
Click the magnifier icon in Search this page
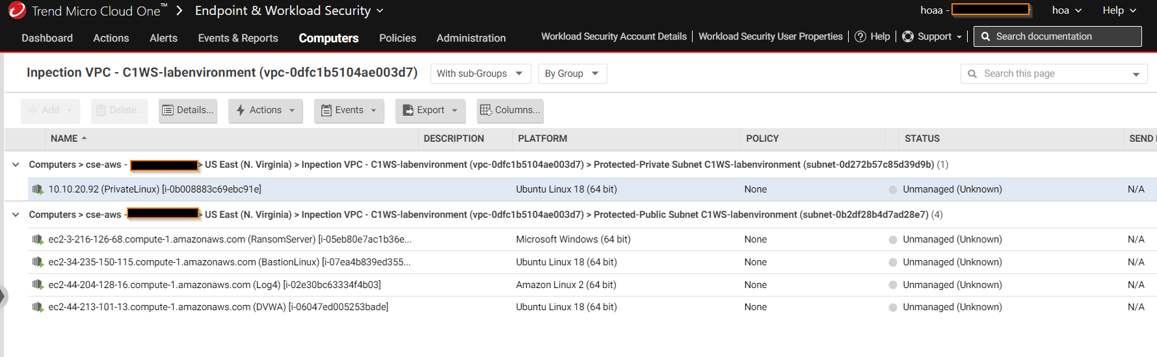tap(972, 73)
